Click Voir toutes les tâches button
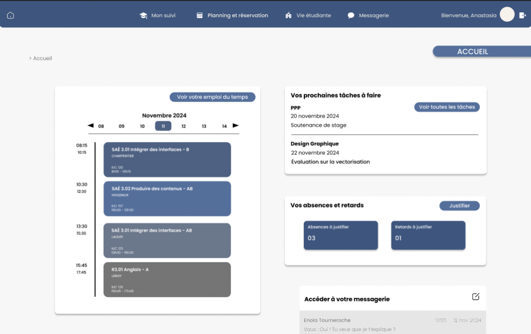This screenshot has width=531, height=334. tap(446, 107)
